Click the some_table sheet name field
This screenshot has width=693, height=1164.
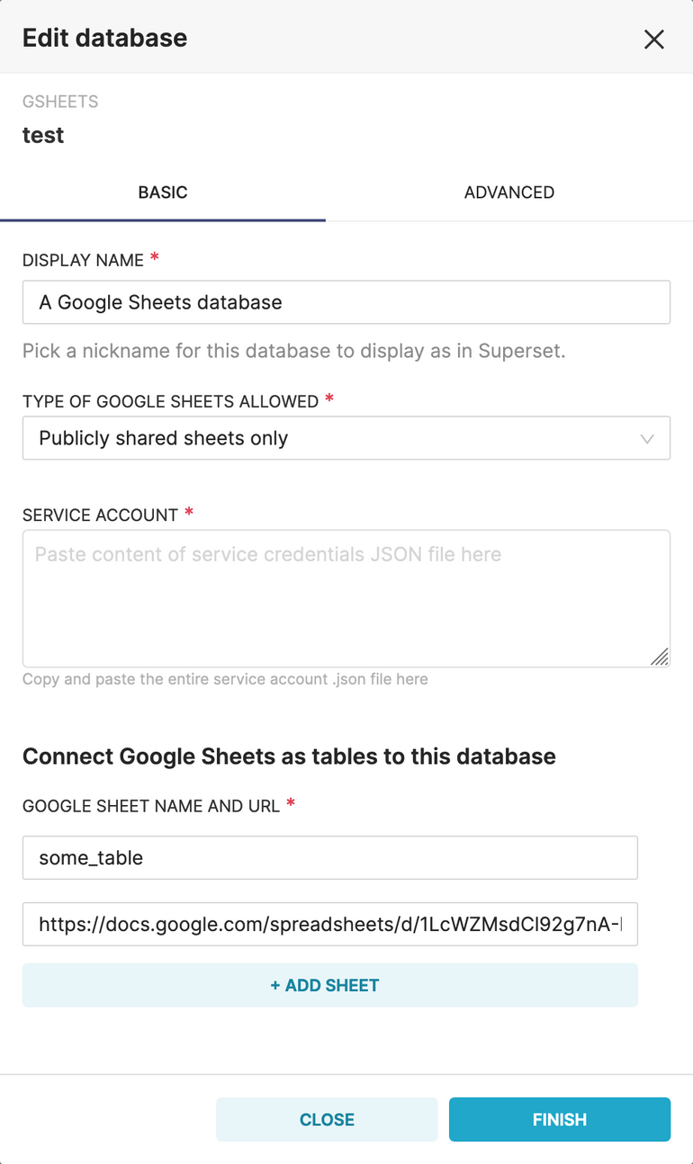pos(328,857)
